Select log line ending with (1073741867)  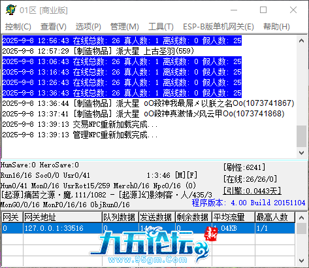pos(148,103)
